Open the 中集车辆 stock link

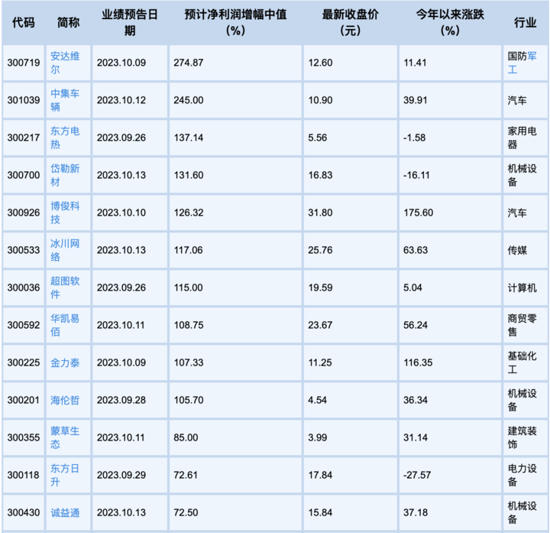(x=65, y=100)
